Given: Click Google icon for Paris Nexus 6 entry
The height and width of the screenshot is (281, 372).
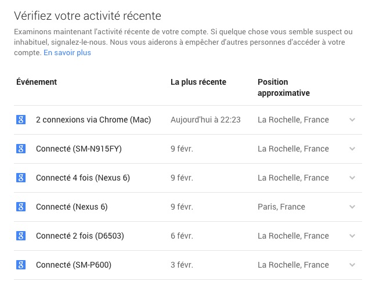Looking at the screenshot, I should pyautogui.click(x=21, y=207).
